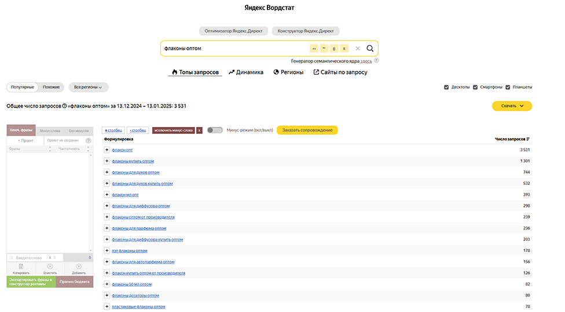Open 'флакон купить оптом от производителя' link
Viewport: 565px width, 312px height.
click(x=148, y=273)
